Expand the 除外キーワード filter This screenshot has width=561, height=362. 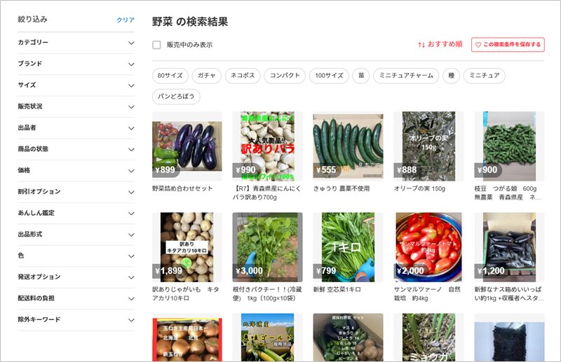click(x=76, y=320)
